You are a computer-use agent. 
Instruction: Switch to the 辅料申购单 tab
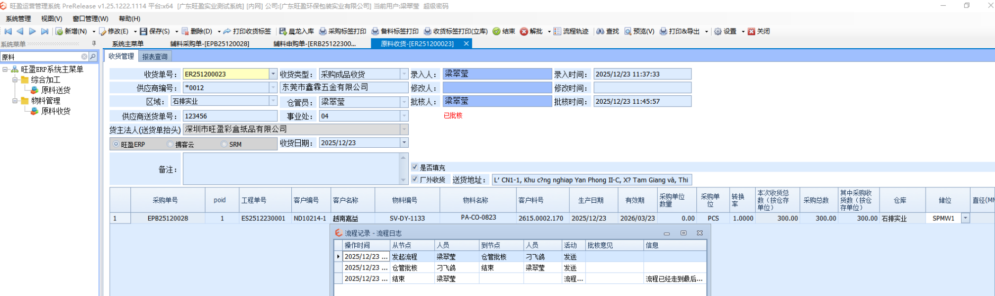[315, 43]
